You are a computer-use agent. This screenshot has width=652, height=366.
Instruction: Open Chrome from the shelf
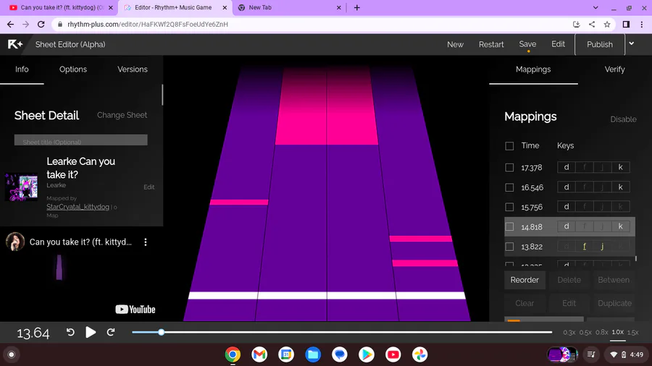(x=233, y=354)
